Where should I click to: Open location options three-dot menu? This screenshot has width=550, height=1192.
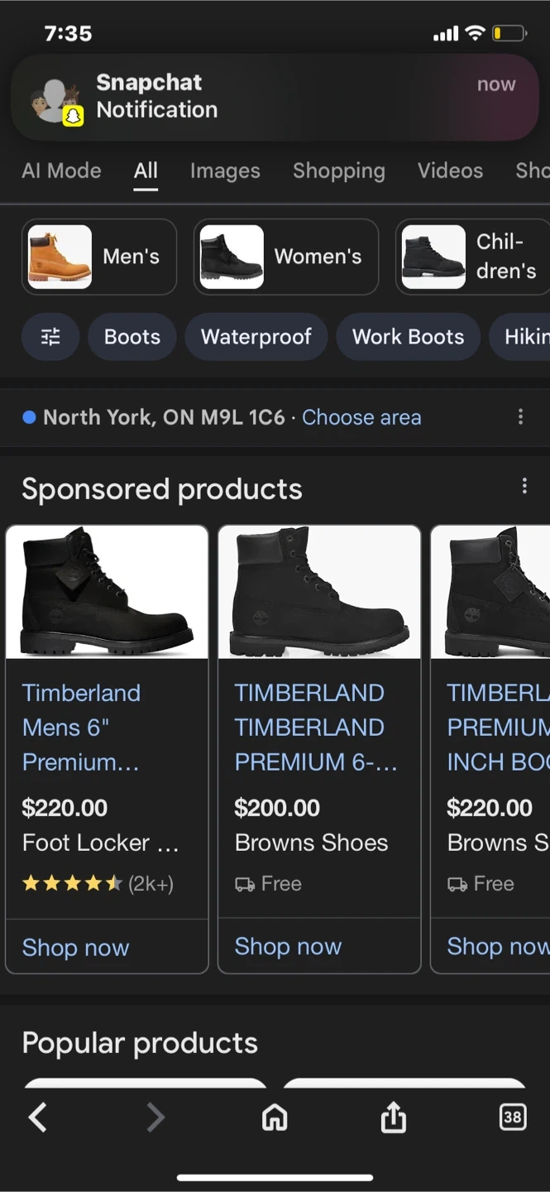pos(520,416)
